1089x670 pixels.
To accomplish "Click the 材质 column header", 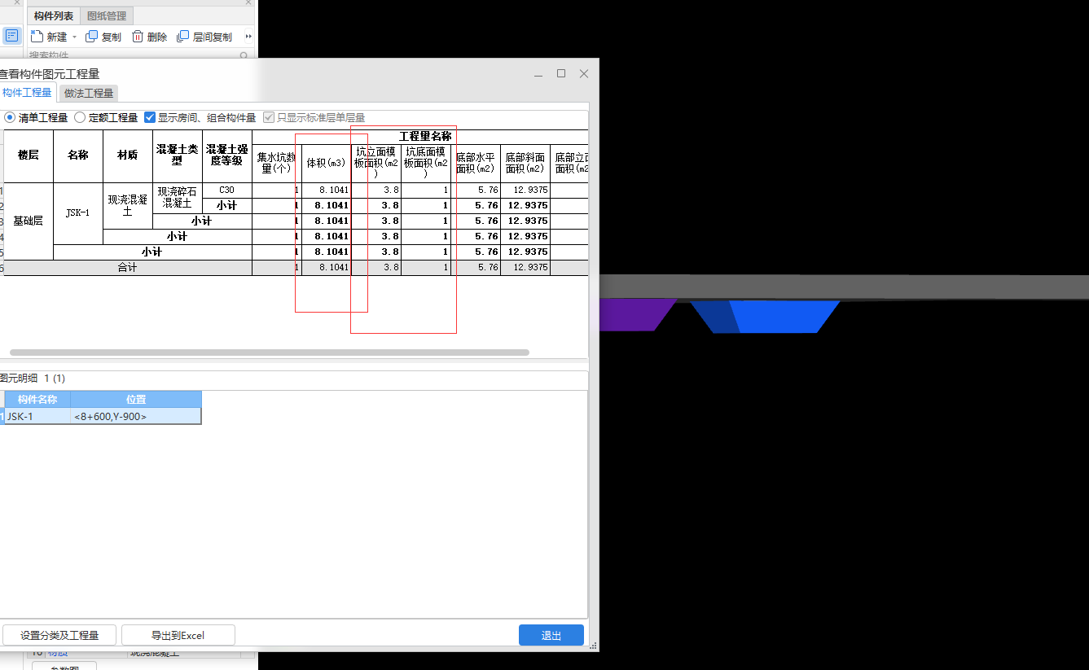I will point(128,155).
